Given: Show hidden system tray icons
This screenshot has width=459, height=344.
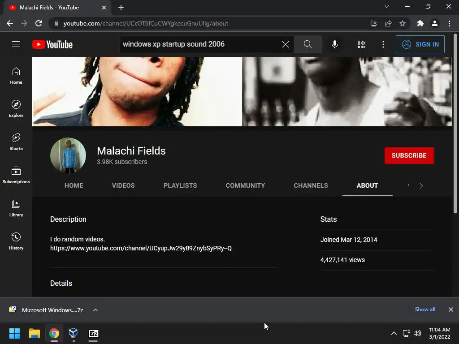Looking at the screenshot, I should pos(394,333).
